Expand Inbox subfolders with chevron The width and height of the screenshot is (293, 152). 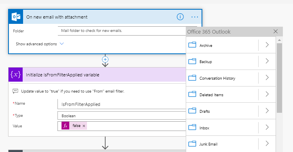click(x=267, y=127)
